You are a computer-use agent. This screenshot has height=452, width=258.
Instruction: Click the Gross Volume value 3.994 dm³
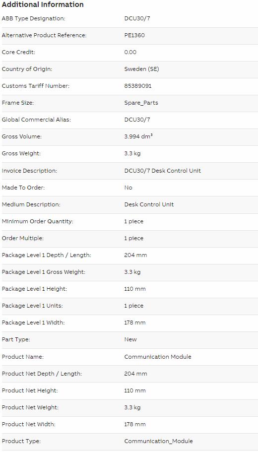138,136
